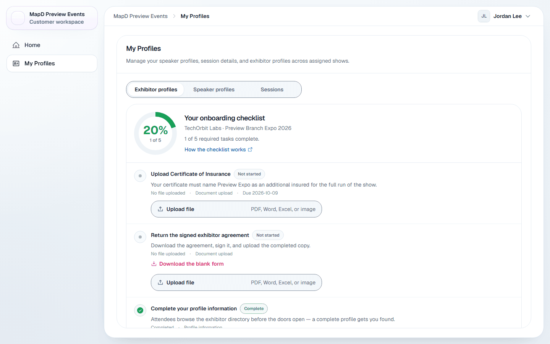Click the workspace logo tile beside MapD Preview Events
This screenshot has width=550, height=344.
(x=18, y=18)
